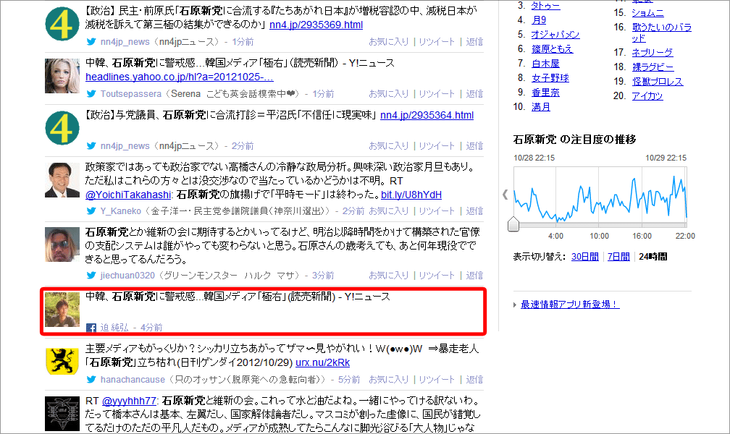Click 返信 on the Y_Kaneko tweet
The width and height of the screenshot is (730, 434).
(x=474, y=211)
